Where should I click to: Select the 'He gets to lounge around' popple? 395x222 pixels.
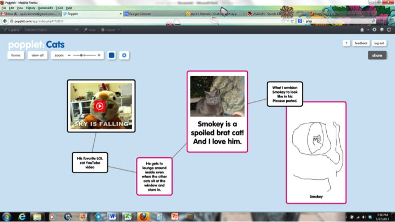point(155,176)
